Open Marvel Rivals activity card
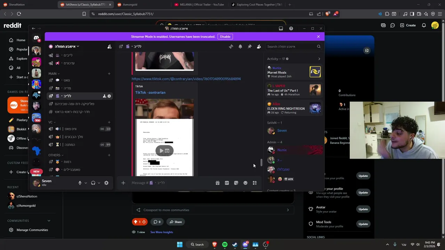445x250 pixels. 294,72
